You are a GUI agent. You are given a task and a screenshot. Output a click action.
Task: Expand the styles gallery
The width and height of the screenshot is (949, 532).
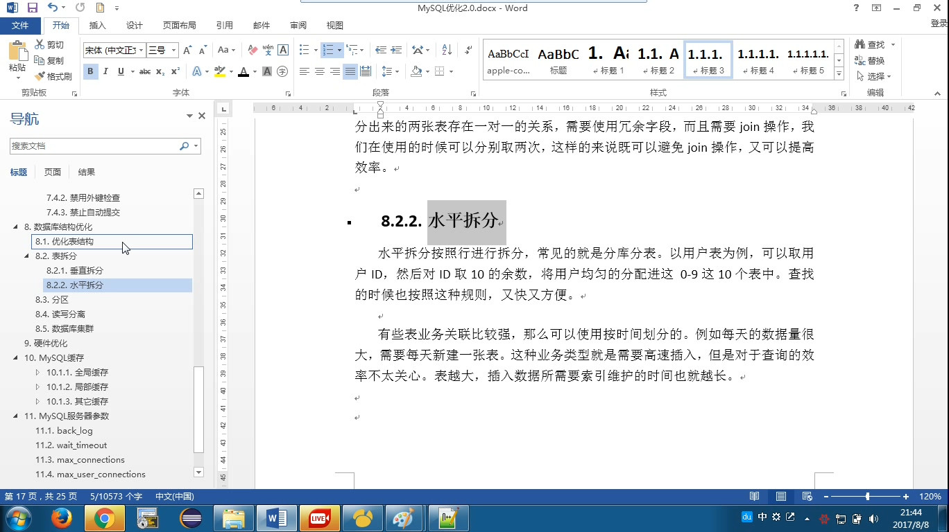[839, 73]
